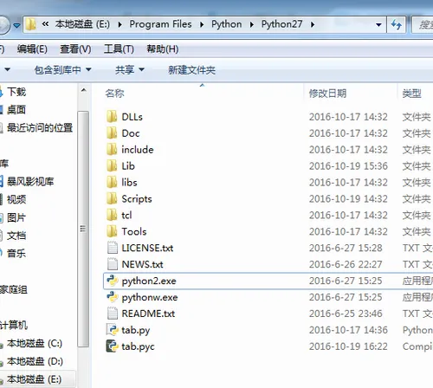The width and height of the screenshot is (433, 388).
Task: Open the 查看(V) menu
Action: [75, 49]
